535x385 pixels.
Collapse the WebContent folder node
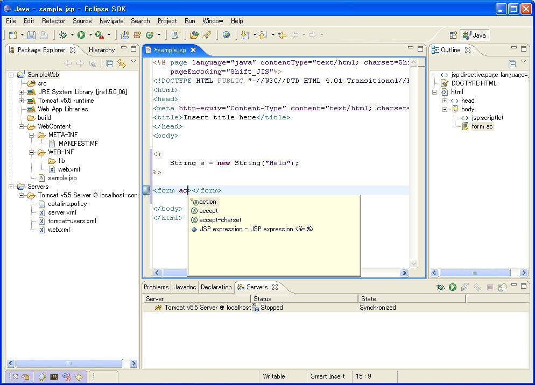pyautogui.click(x=21, y=126)
